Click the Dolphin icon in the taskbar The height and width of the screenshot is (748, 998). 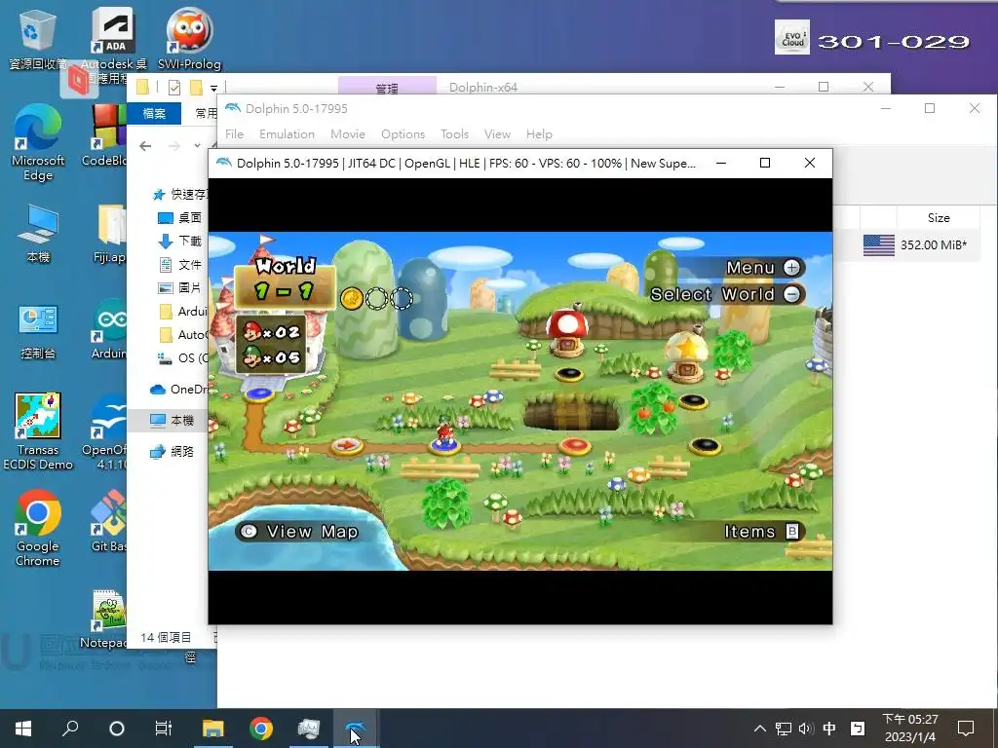click(356, 728)
